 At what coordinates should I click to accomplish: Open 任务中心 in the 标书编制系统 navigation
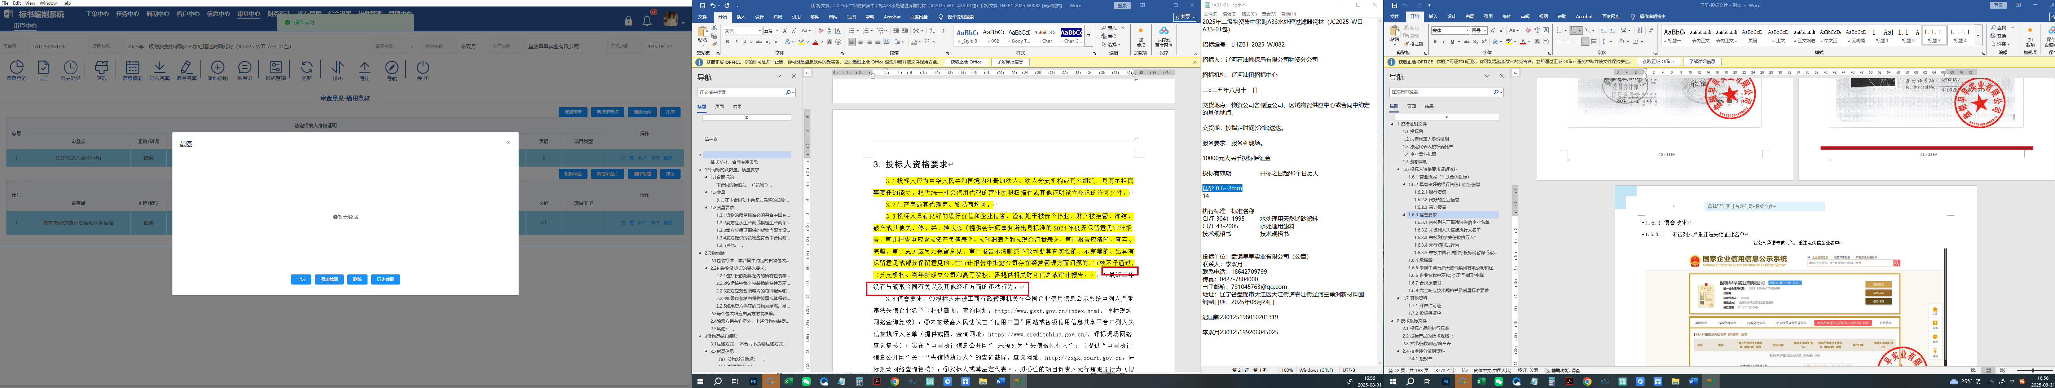[128, 14]
